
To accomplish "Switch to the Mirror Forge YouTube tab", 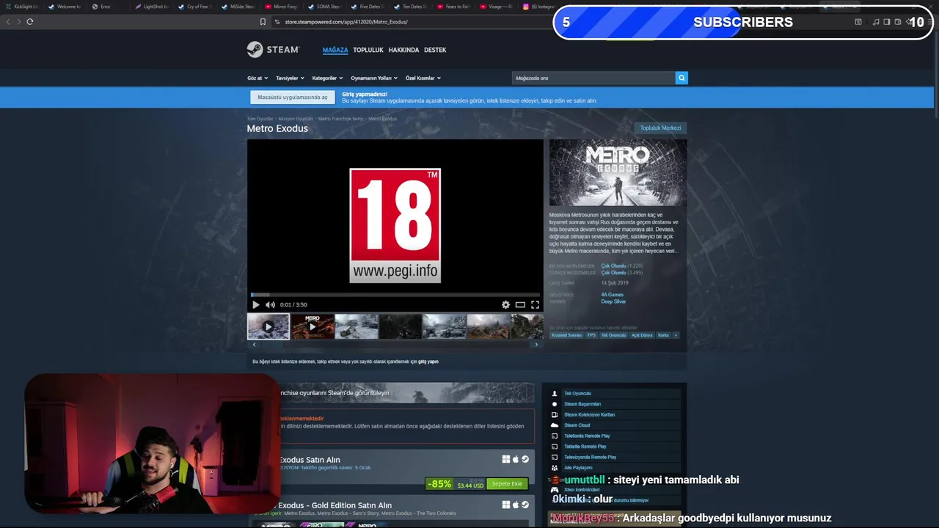I will click(x=282, y=7).
